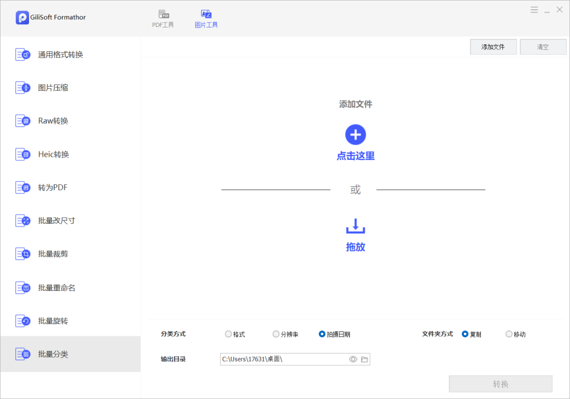Screen dimensions: 570x399
Task: Click the drag-and-drop download icon
Action: point(355,226)
